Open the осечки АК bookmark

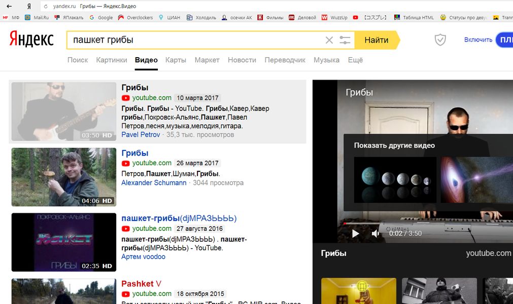click(x=237, y=18)
